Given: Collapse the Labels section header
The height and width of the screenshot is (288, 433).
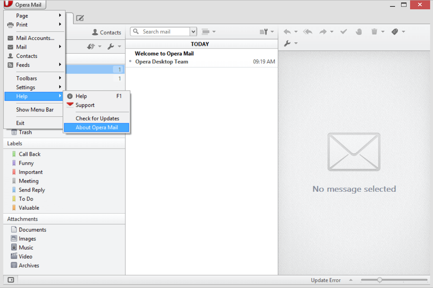Looking at the screenshot, I should (x=64, y=143).
